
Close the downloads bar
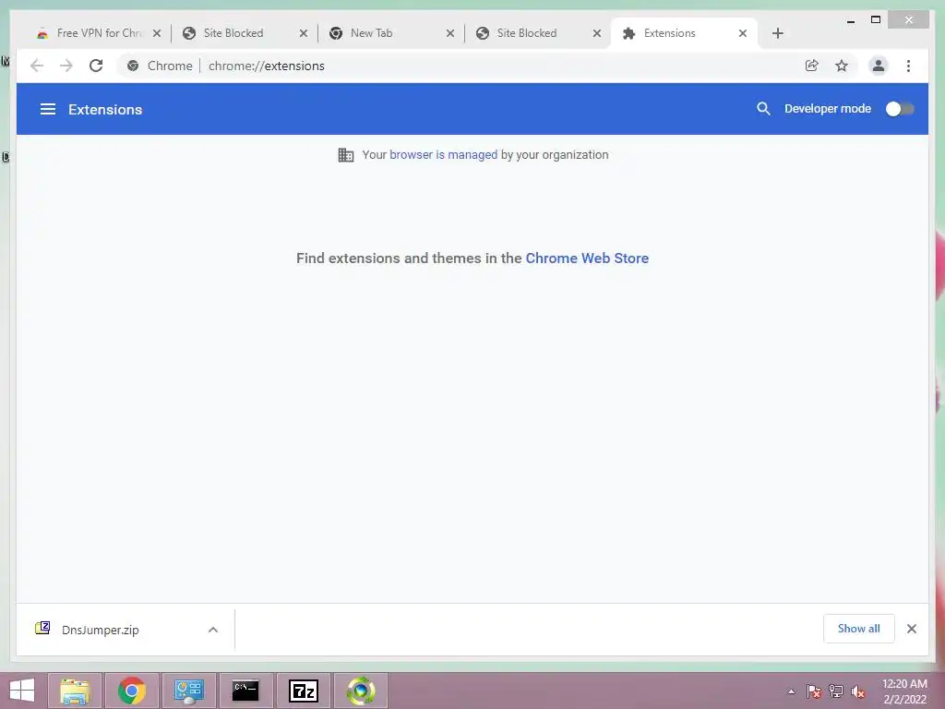click(x=911, y=629)
